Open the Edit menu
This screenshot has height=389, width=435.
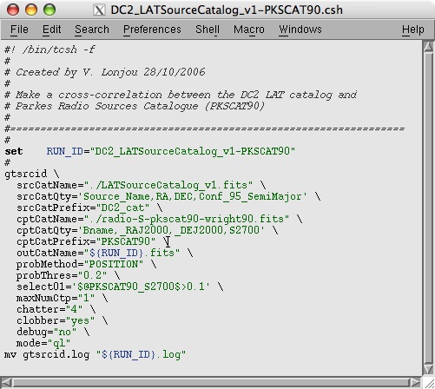[x=51, y=30]
